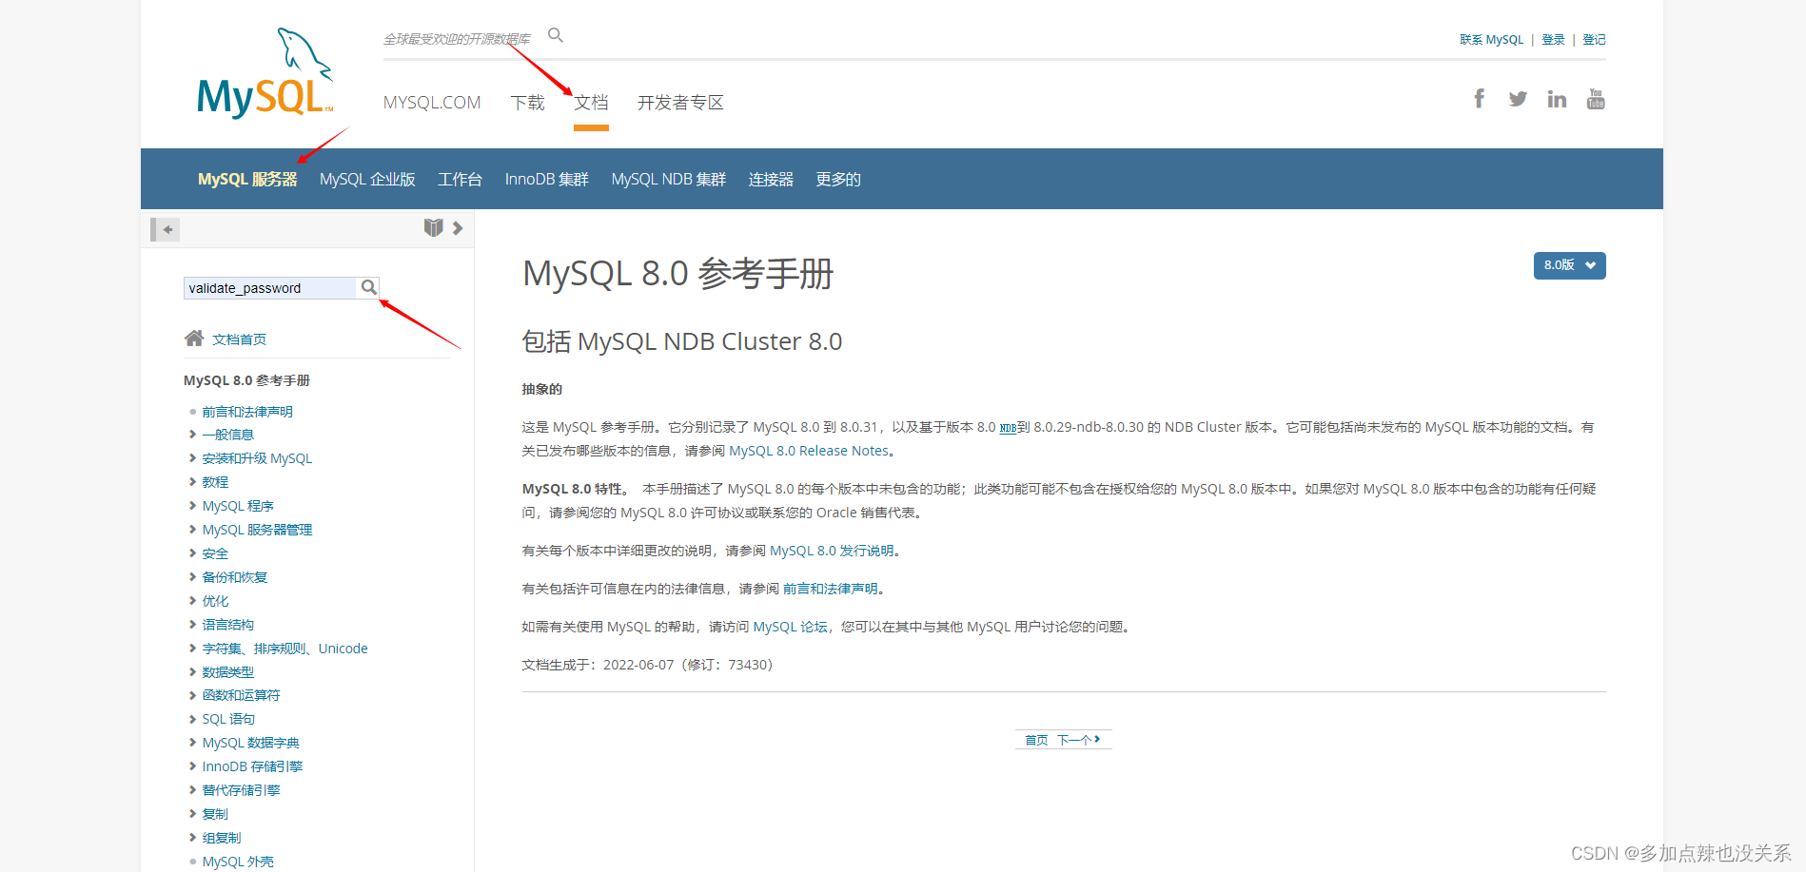Expand the 一般信息 chapter

point(192,435)
